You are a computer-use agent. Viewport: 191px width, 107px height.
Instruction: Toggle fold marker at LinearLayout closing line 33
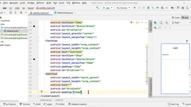pos(38,96)
